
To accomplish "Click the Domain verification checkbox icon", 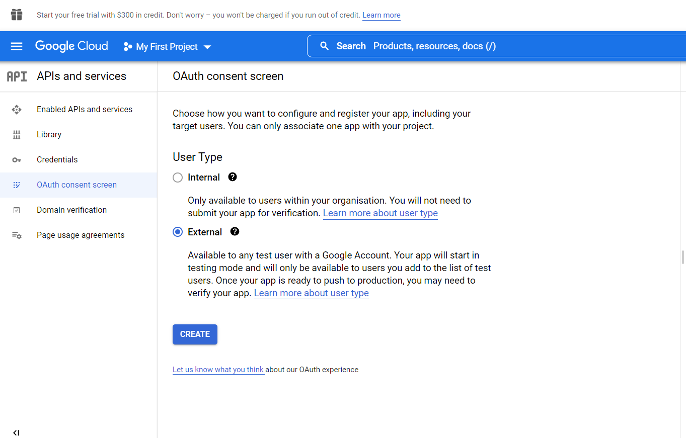I will pyautogui.click(x=17, y=210).
